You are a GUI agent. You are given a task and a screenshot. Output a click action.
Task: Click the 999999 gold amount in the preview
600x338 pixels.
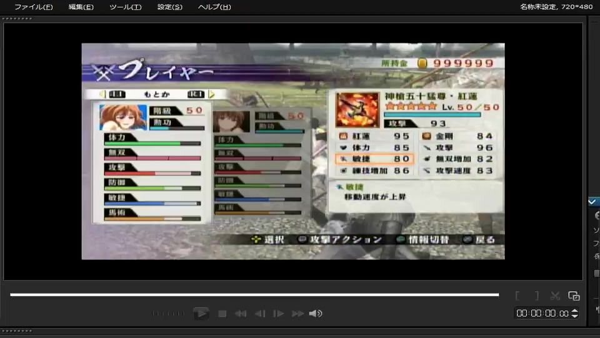[x=463, y=63]
